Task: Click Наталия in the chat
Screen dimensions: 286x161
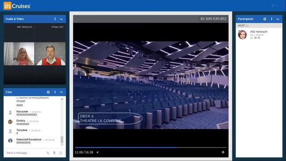Action: pos(22,111)
